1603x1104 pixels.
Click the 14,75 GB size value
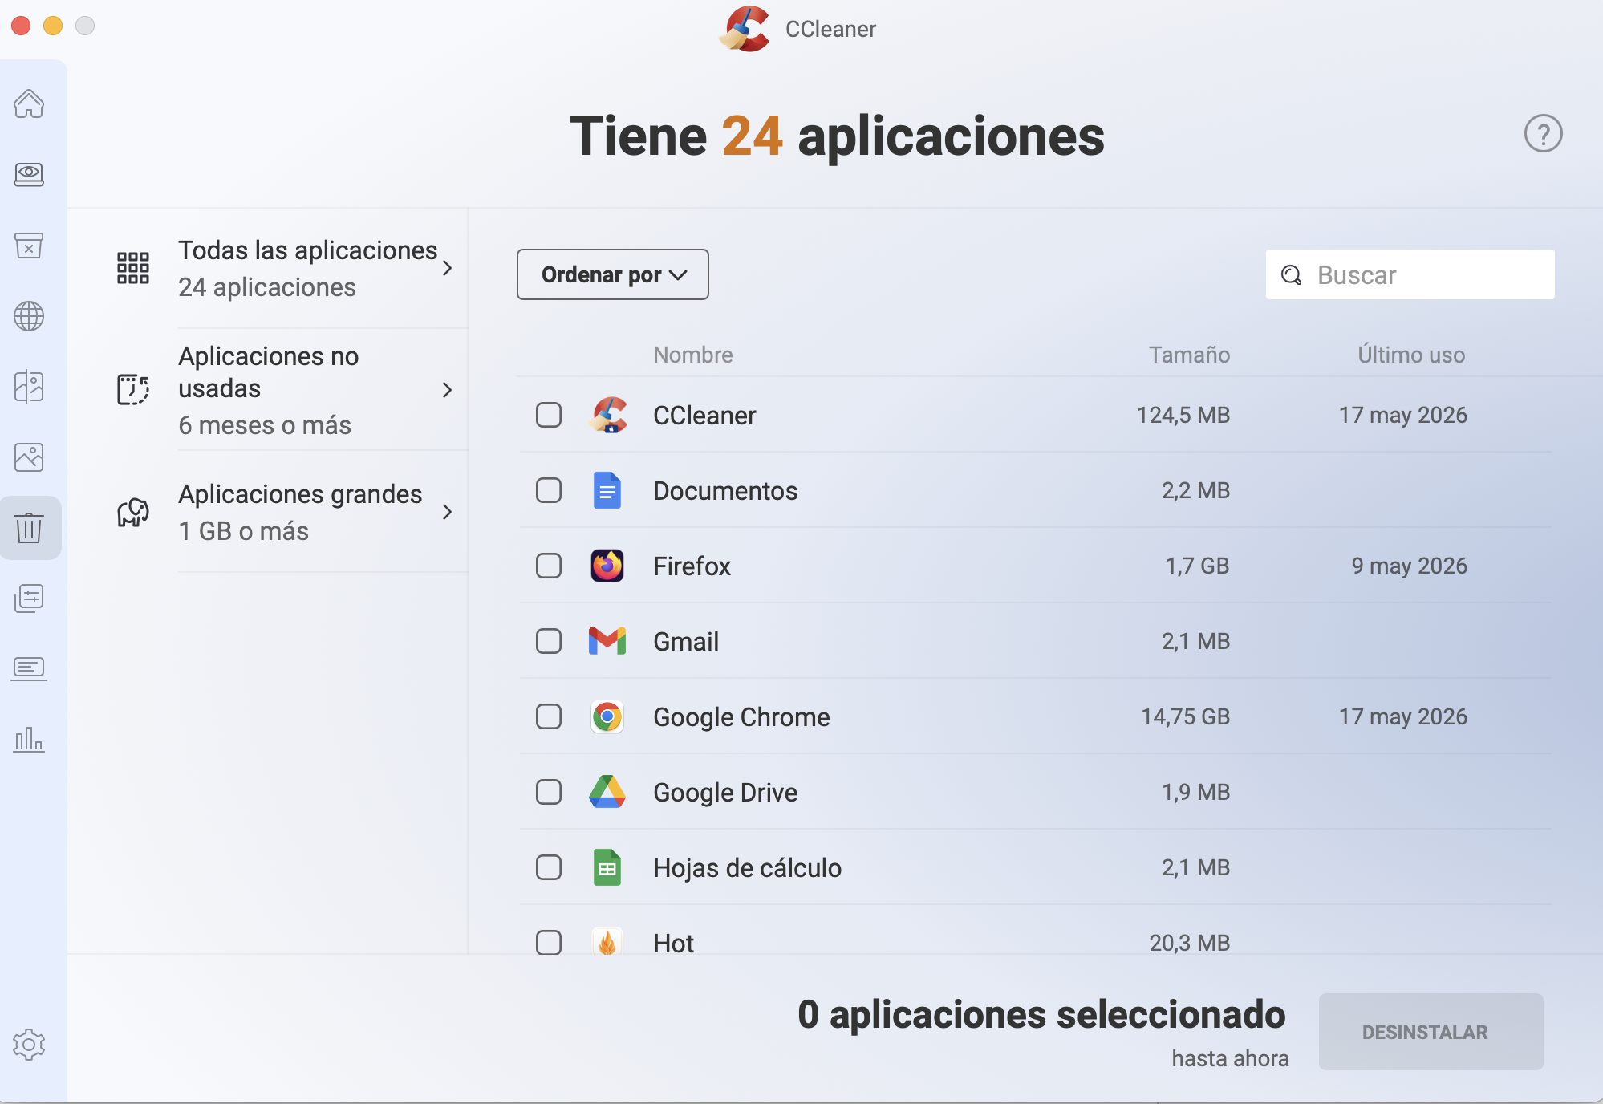click(x=1185, y=717)
